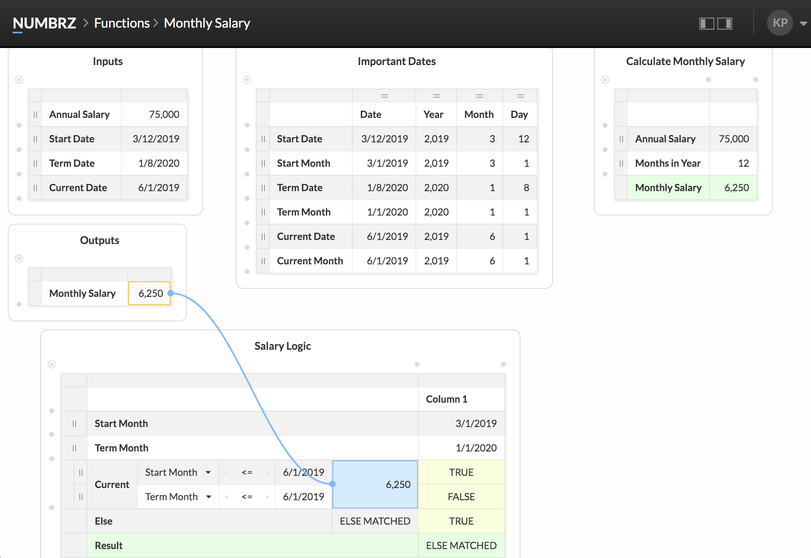The width and height of the screenshot is (811, 558).
Task: Select the Salary Logic panel circle marker
Action: tap(52, 364)
